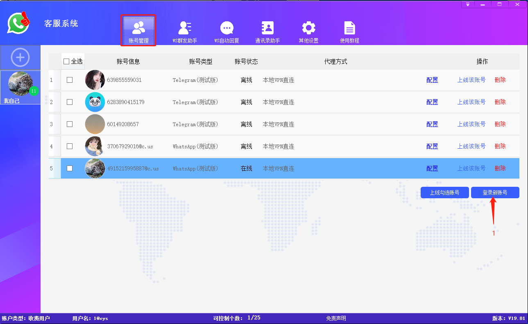This screenshot has height=324, width=528.
Task: Click 上线该账号 for account 639855559031
Action: [x=471, y=80]
